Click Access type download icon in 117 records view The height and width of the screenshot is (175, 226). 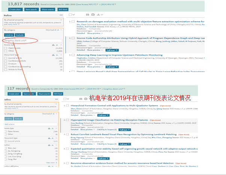coord(53,129)
